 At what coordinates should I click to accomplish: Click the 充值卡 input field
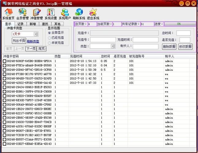[x=124, y=33]
